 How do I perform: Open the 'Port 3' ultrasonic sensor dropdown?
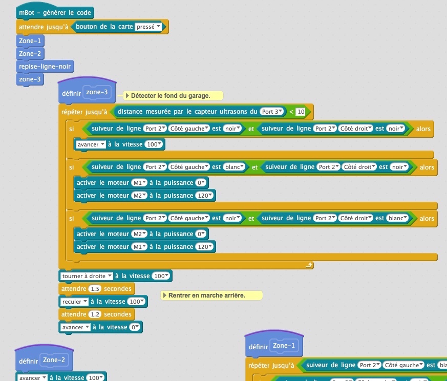coord(272,112)
